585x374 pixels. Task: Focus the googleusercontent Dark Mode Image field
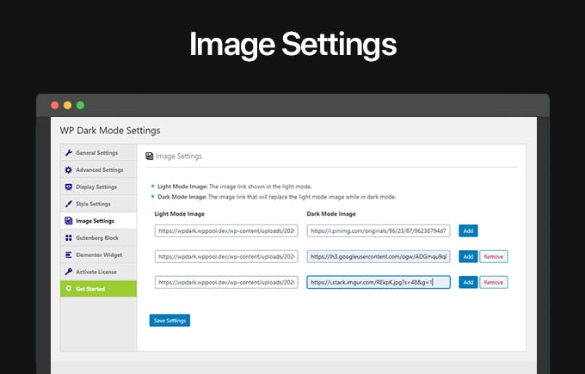tap(379, 256)
